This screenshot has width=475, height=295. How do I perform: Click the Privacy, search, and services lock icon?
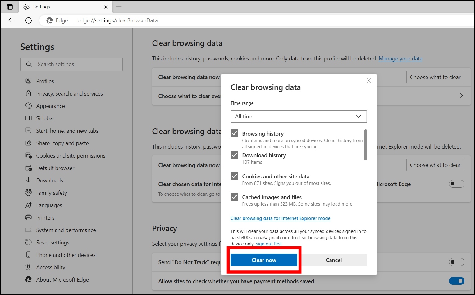[x=28, y=93]
